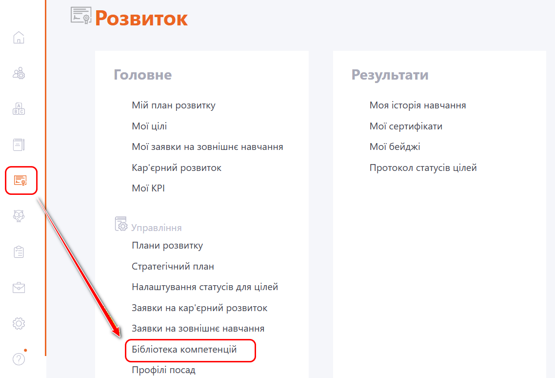Click the help question mark icon
The image size is (555, 378).
(x=19, y=359)
